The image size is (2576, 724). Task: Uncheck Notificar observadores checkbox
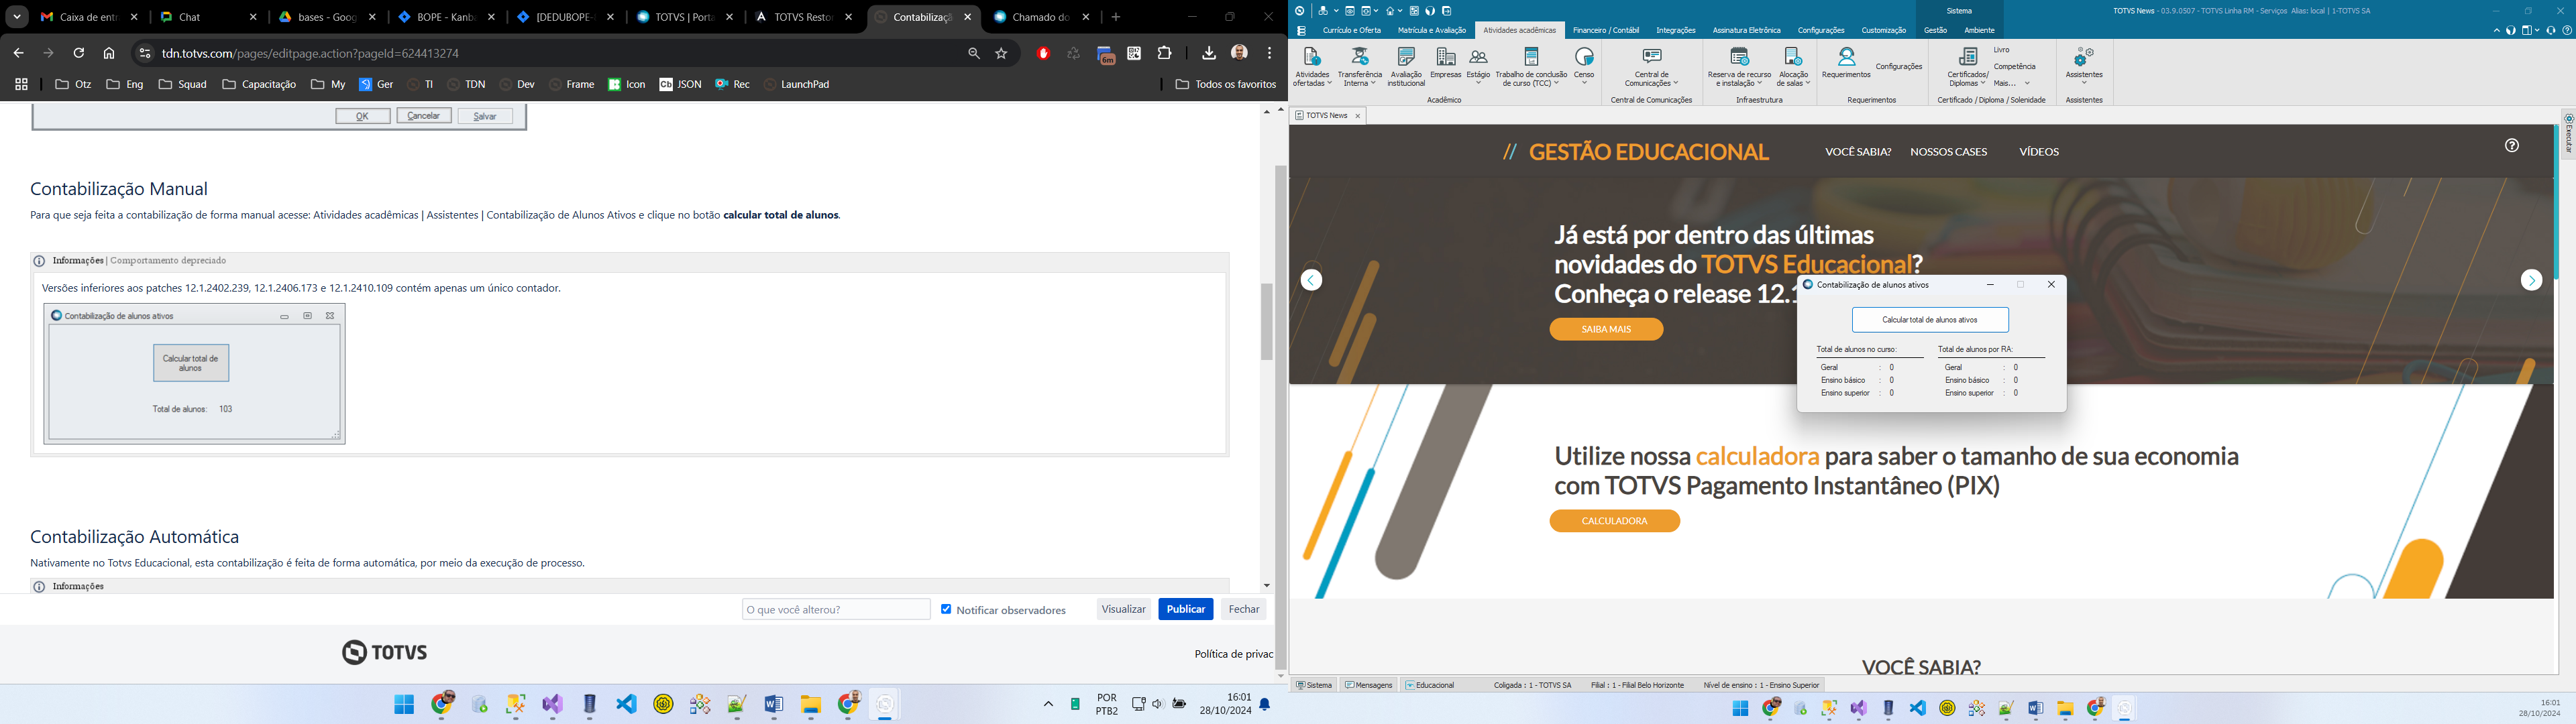coord(946,609)
